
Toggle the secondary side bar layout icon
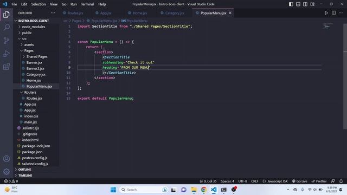(x=305, y=4)
